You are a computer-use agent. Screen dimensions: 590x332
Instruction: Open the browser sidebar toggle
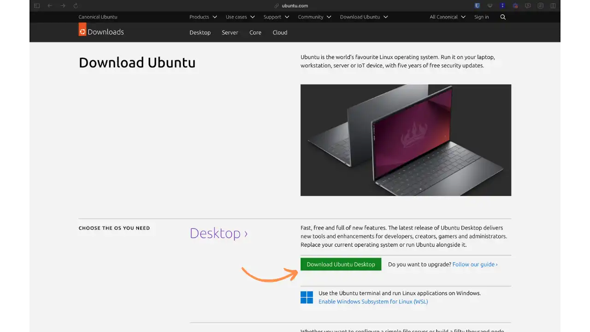coord(37,6)
